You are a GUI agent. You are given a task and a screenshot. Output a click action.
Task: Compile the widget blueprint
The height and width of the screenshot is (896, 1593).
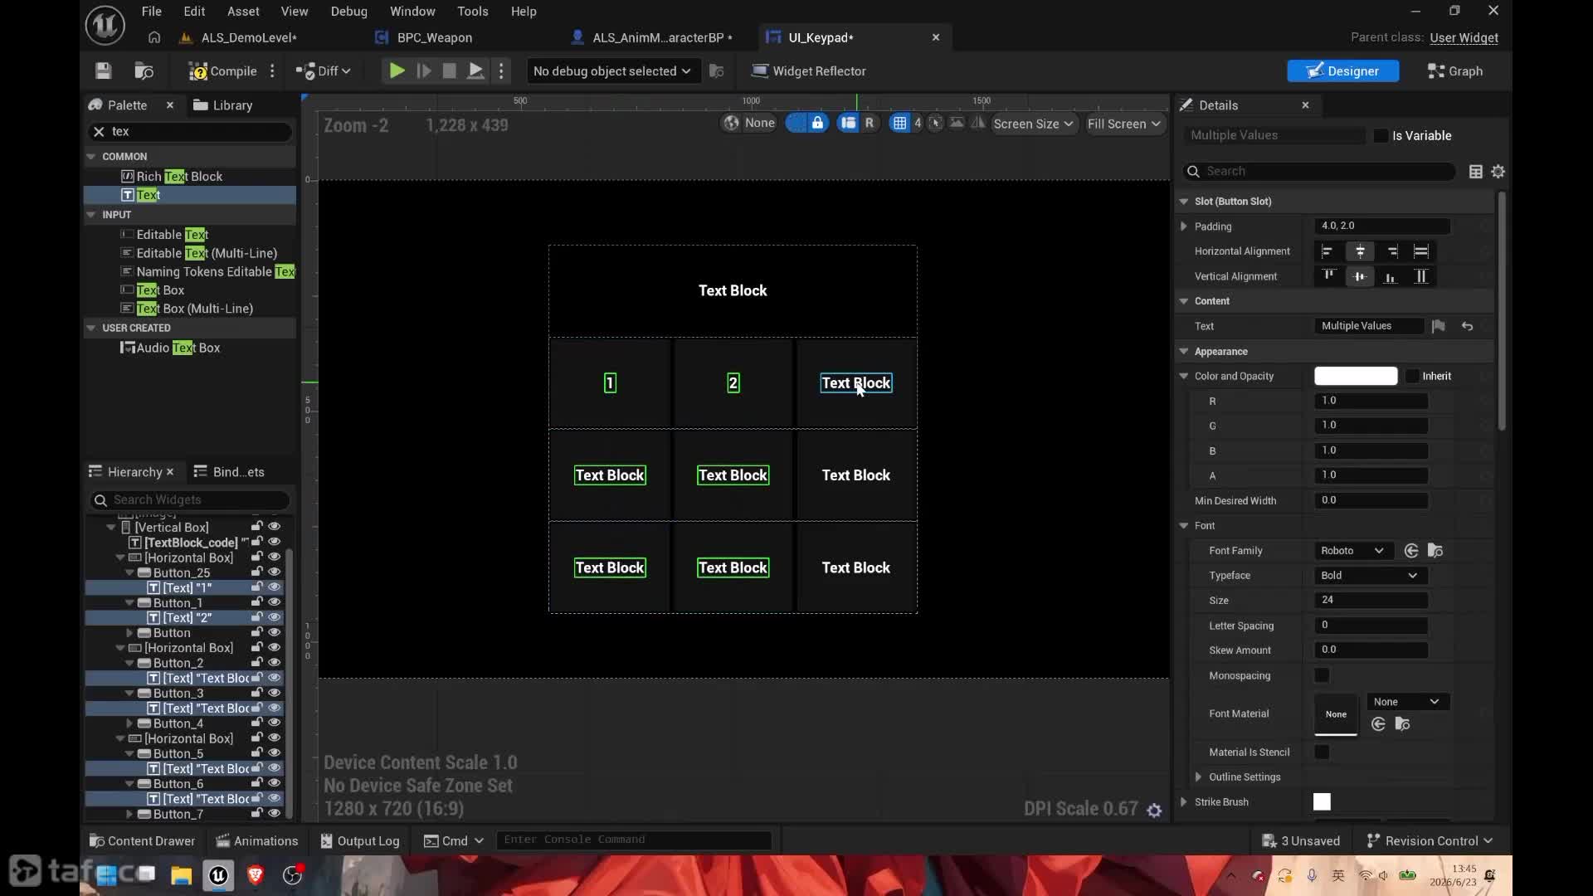point(222,71)
